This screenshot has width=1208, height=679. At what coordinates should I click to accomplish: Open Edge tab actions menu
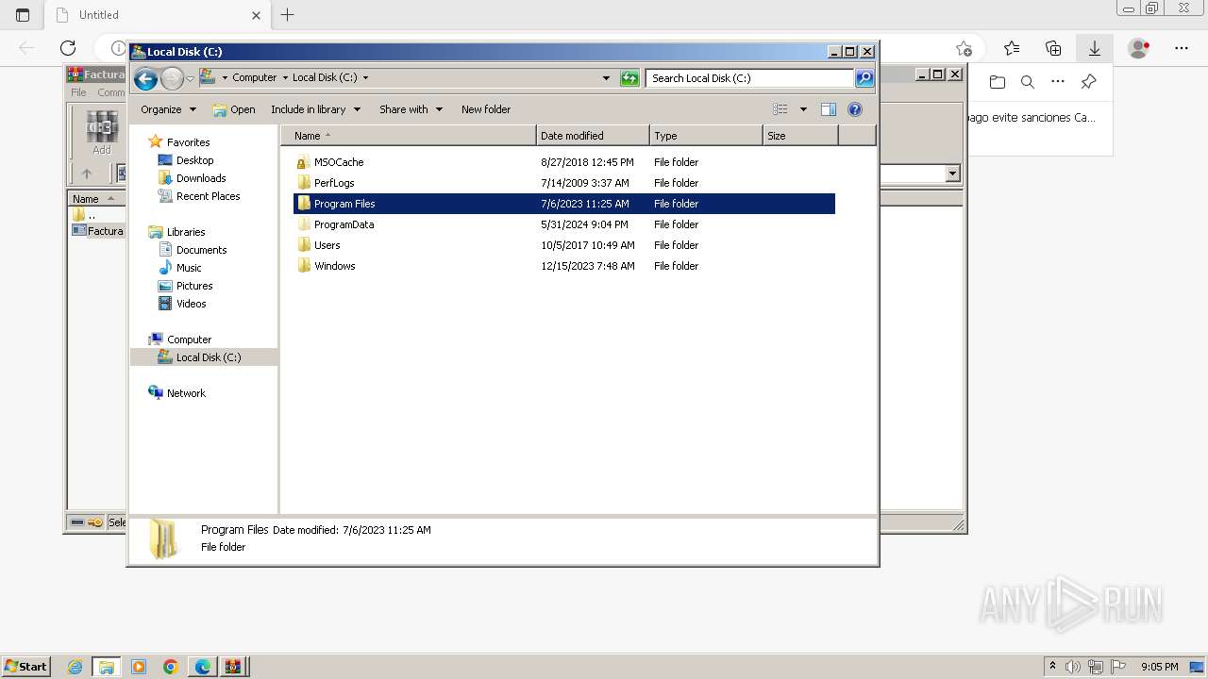click(23, 15)
